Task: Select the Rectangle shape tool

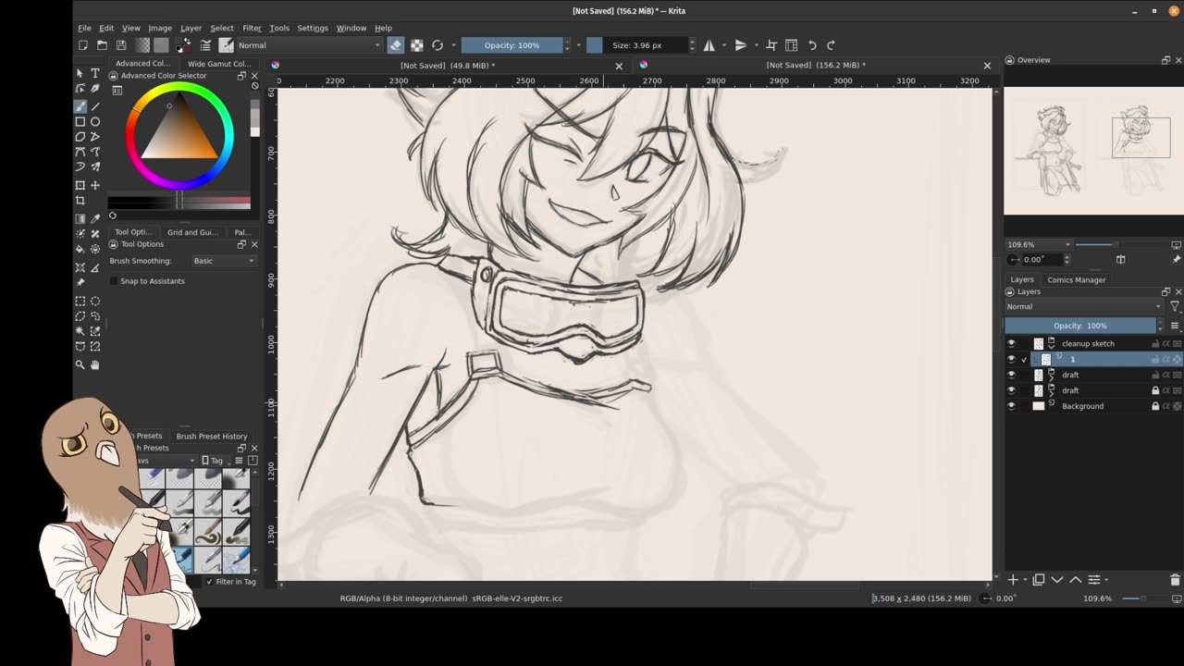Action: 80,121
